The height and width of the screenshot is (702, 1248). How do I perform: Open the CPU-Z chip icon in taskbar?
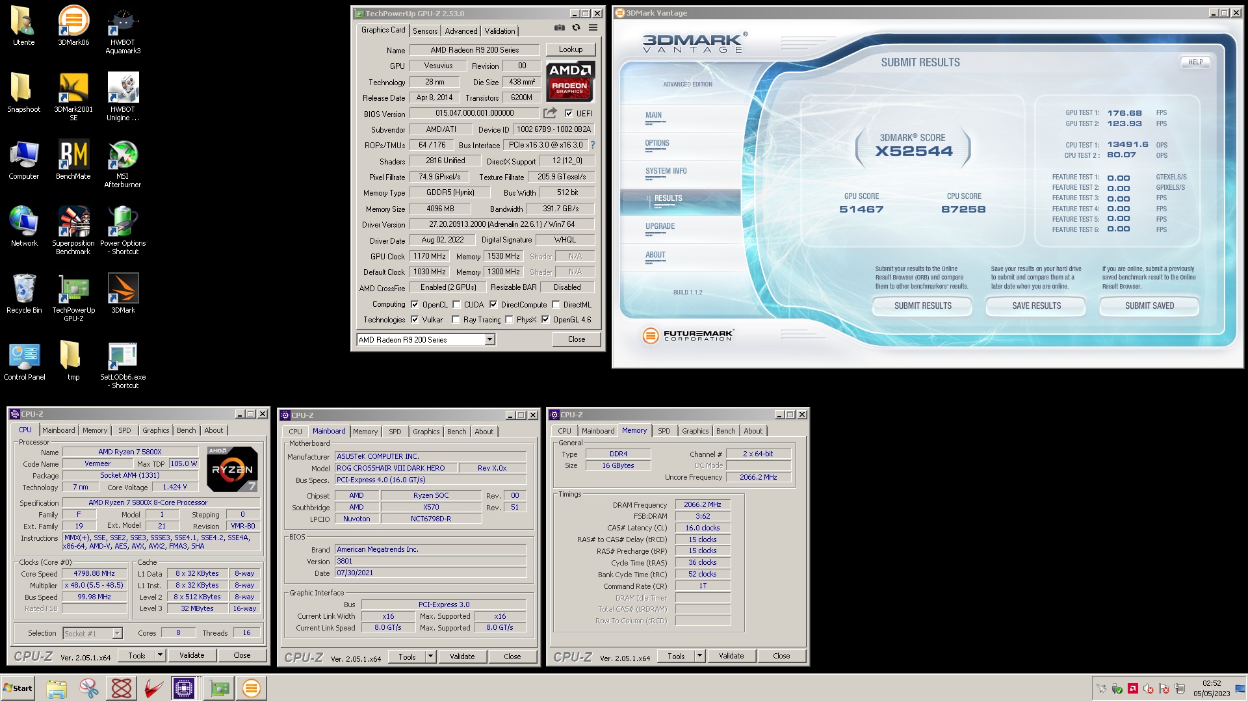(x=184, y=688)
